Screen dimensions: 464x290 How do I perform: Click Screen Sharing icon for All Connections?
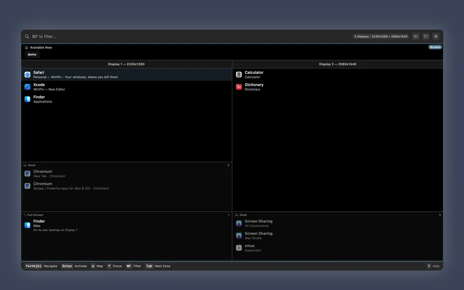coord(239,223)
